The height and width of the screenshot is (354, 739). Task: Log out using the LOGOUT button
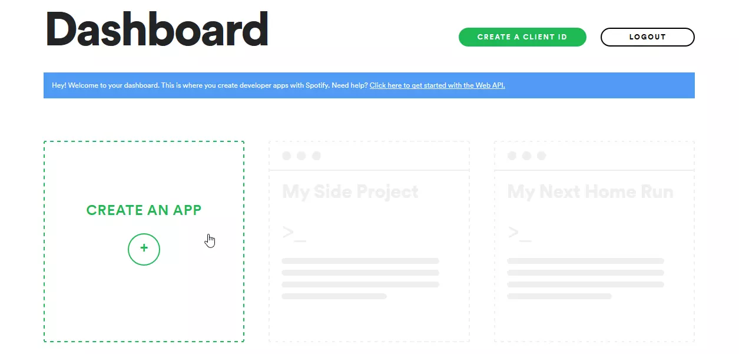(647, 37)
